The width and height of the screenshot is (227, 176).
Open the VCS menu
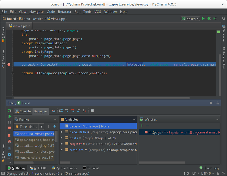pyautogui.click(x=98, y=12)
